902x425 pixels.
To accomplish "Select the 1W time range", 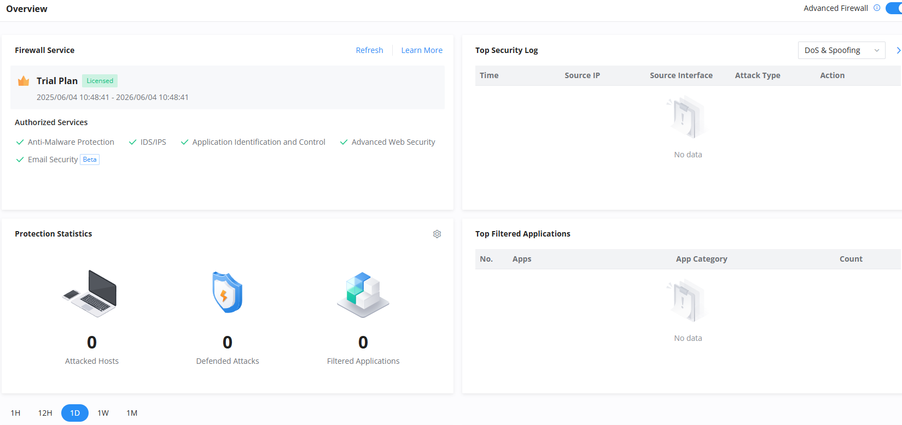I will (103, 413).
